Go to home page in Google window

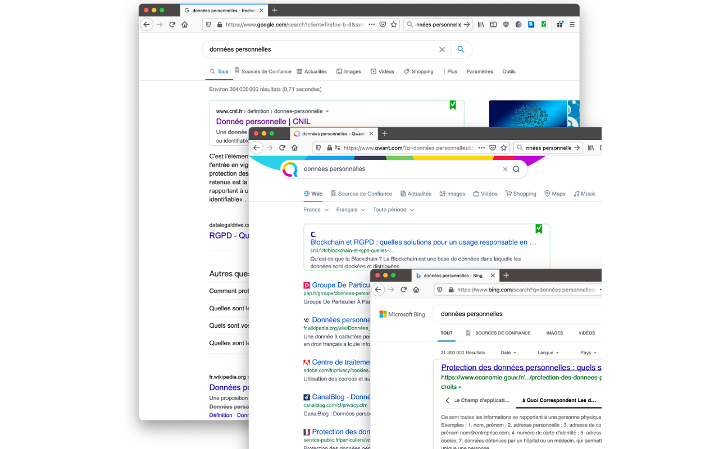click(185, 25)
